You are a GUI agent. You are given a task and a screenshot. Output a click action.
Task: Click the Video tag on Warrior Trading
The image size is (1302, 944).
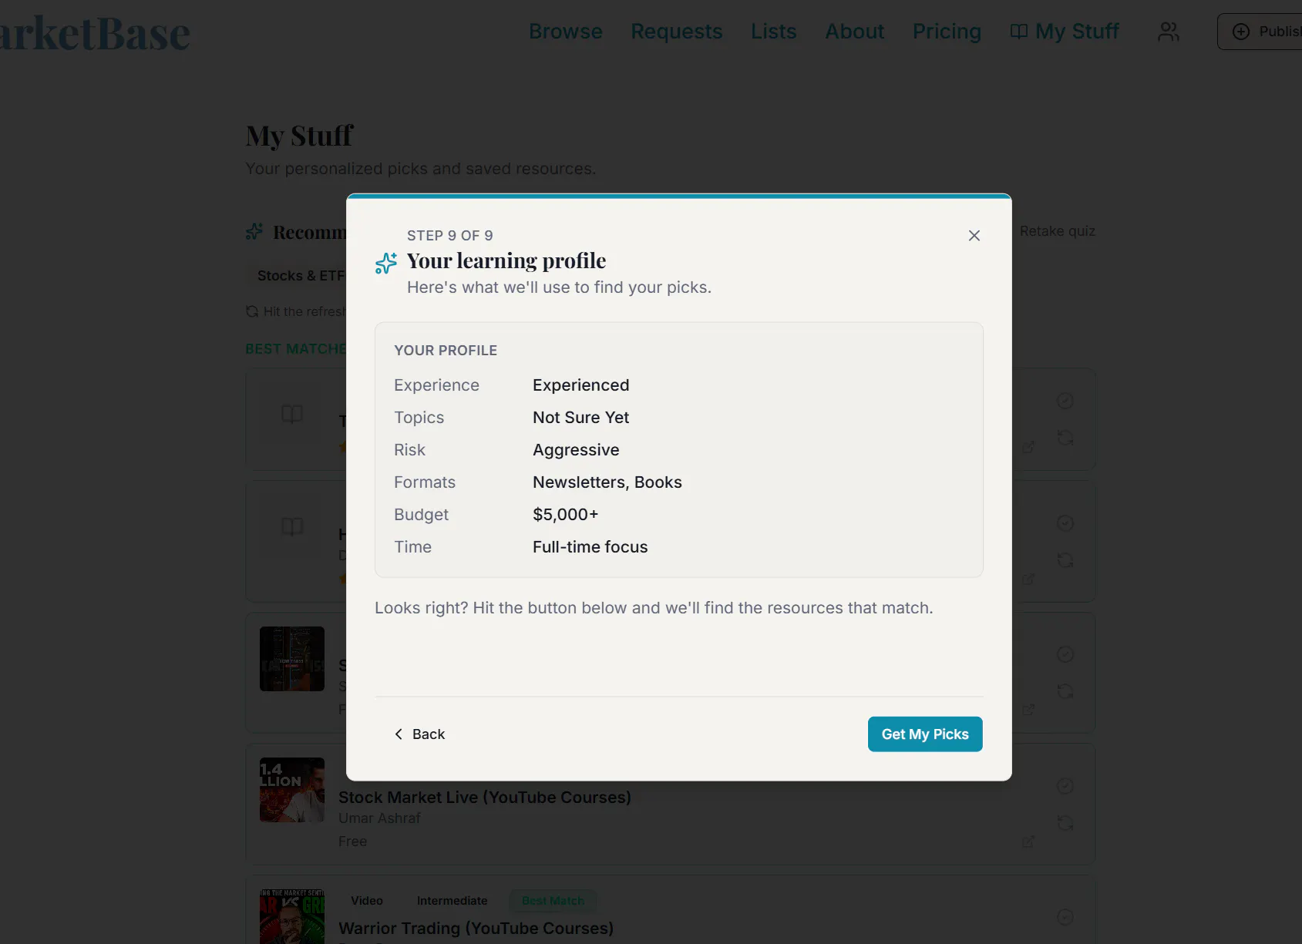[367, 901]
